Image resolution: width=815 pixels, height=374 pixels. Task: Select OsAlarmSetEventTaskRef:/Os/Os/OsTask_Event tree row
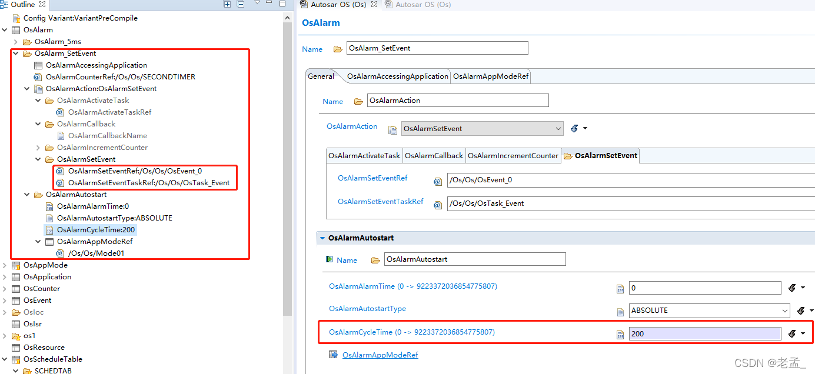[149, 183]
